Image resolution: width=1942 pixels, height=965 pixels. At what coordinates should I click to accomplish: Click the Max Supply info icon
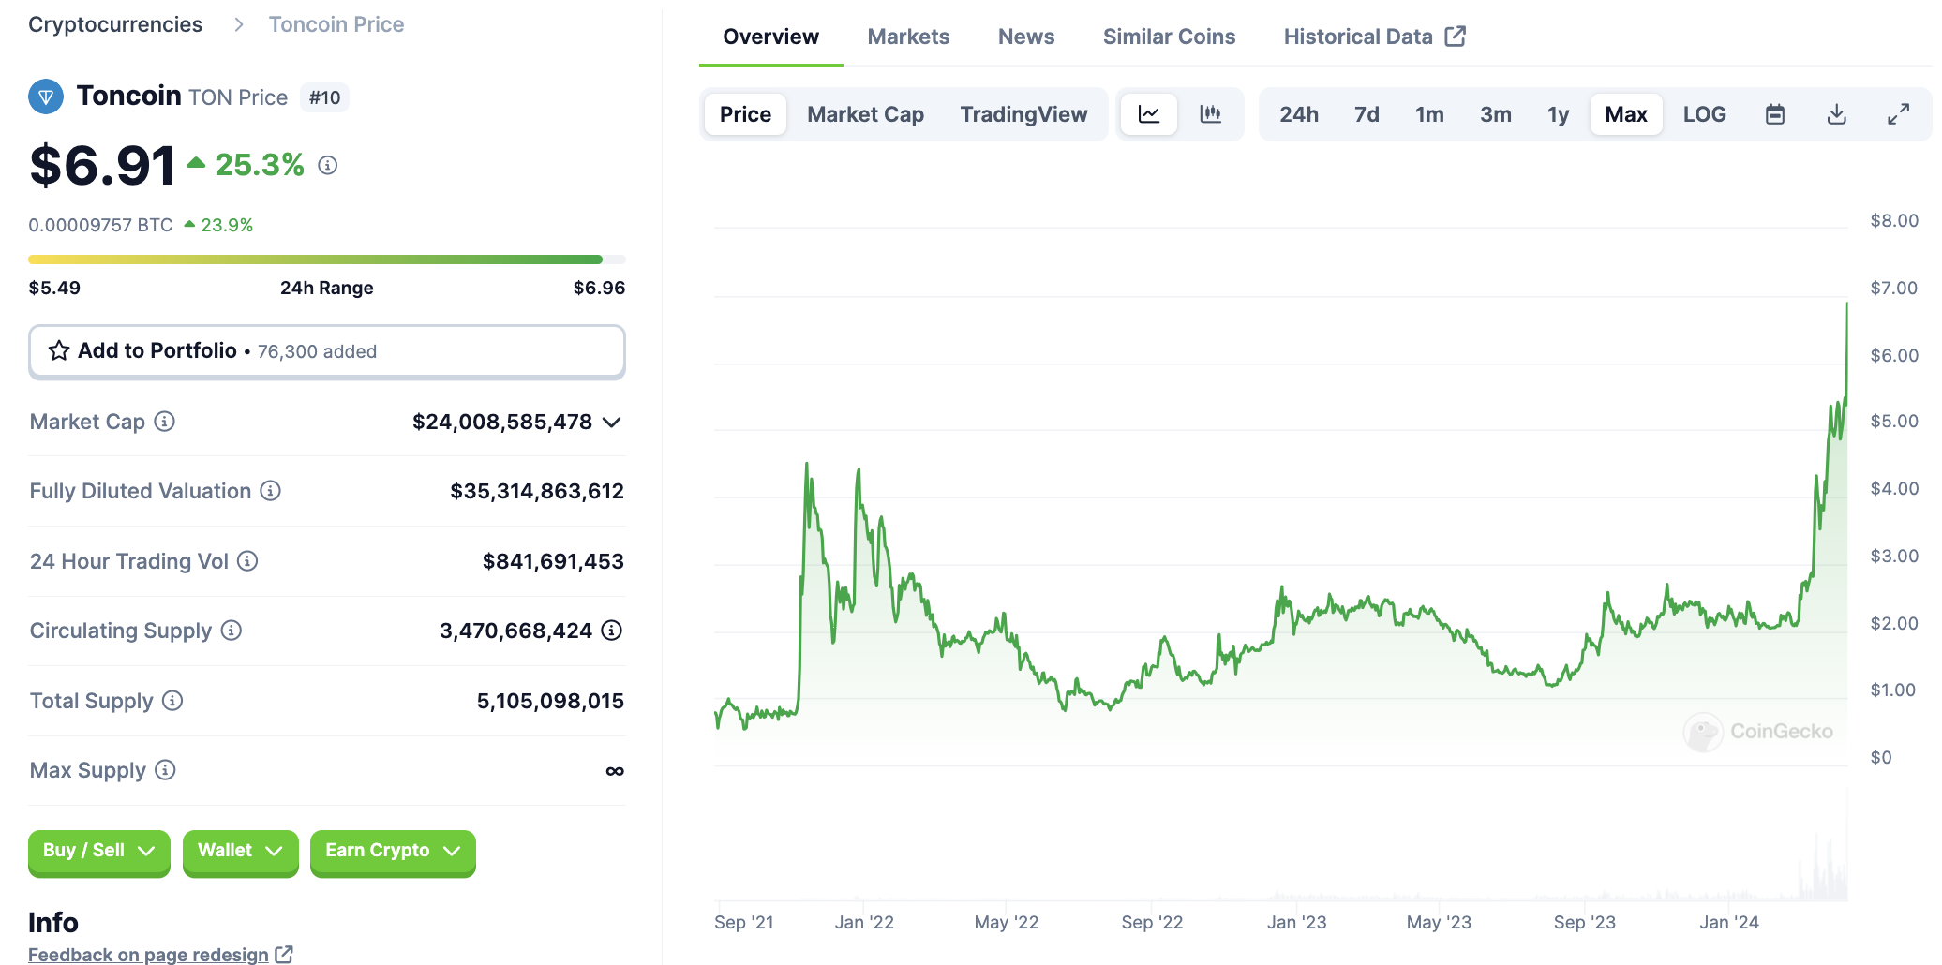point(166,770)
